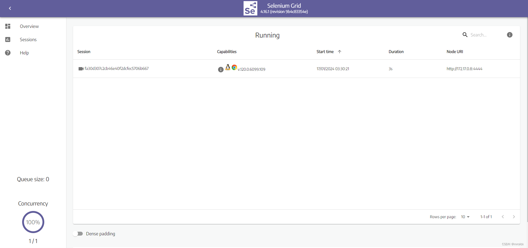
Task: Go to next page of sessions
Action: [514, 217]
